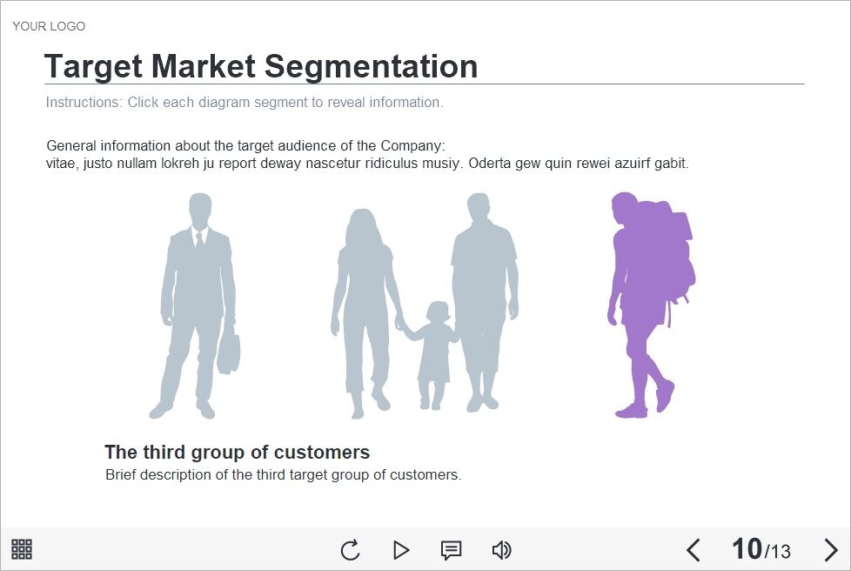The height and width of the screenshot is (571, 851).
Task: Click 'The third group of customers' title
Action: click(238, 452)
